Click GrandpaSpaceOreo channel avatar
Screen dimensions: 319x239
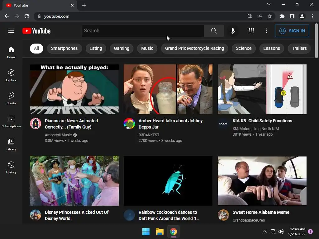click(223, 215)
